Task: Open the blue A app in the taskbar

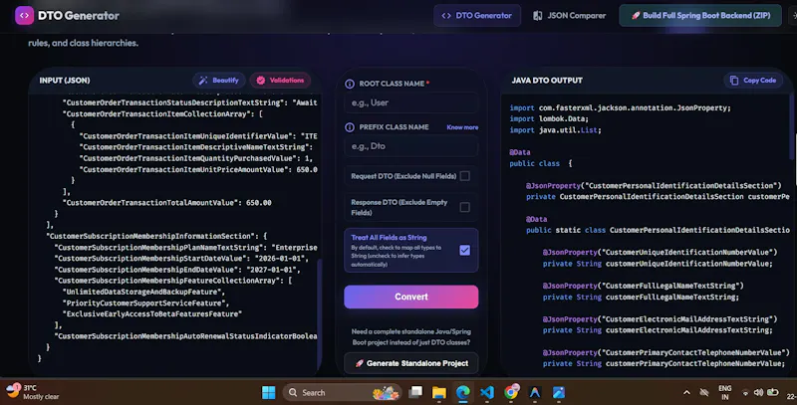Action: pyautogui.click(x=535, y=392)
